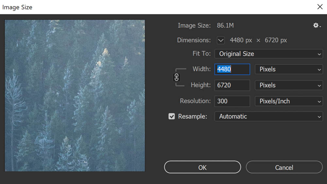Screen dimensions: 327x184
Task: Open the Fit To Original Size dropdown
Action: pos(268,54)
